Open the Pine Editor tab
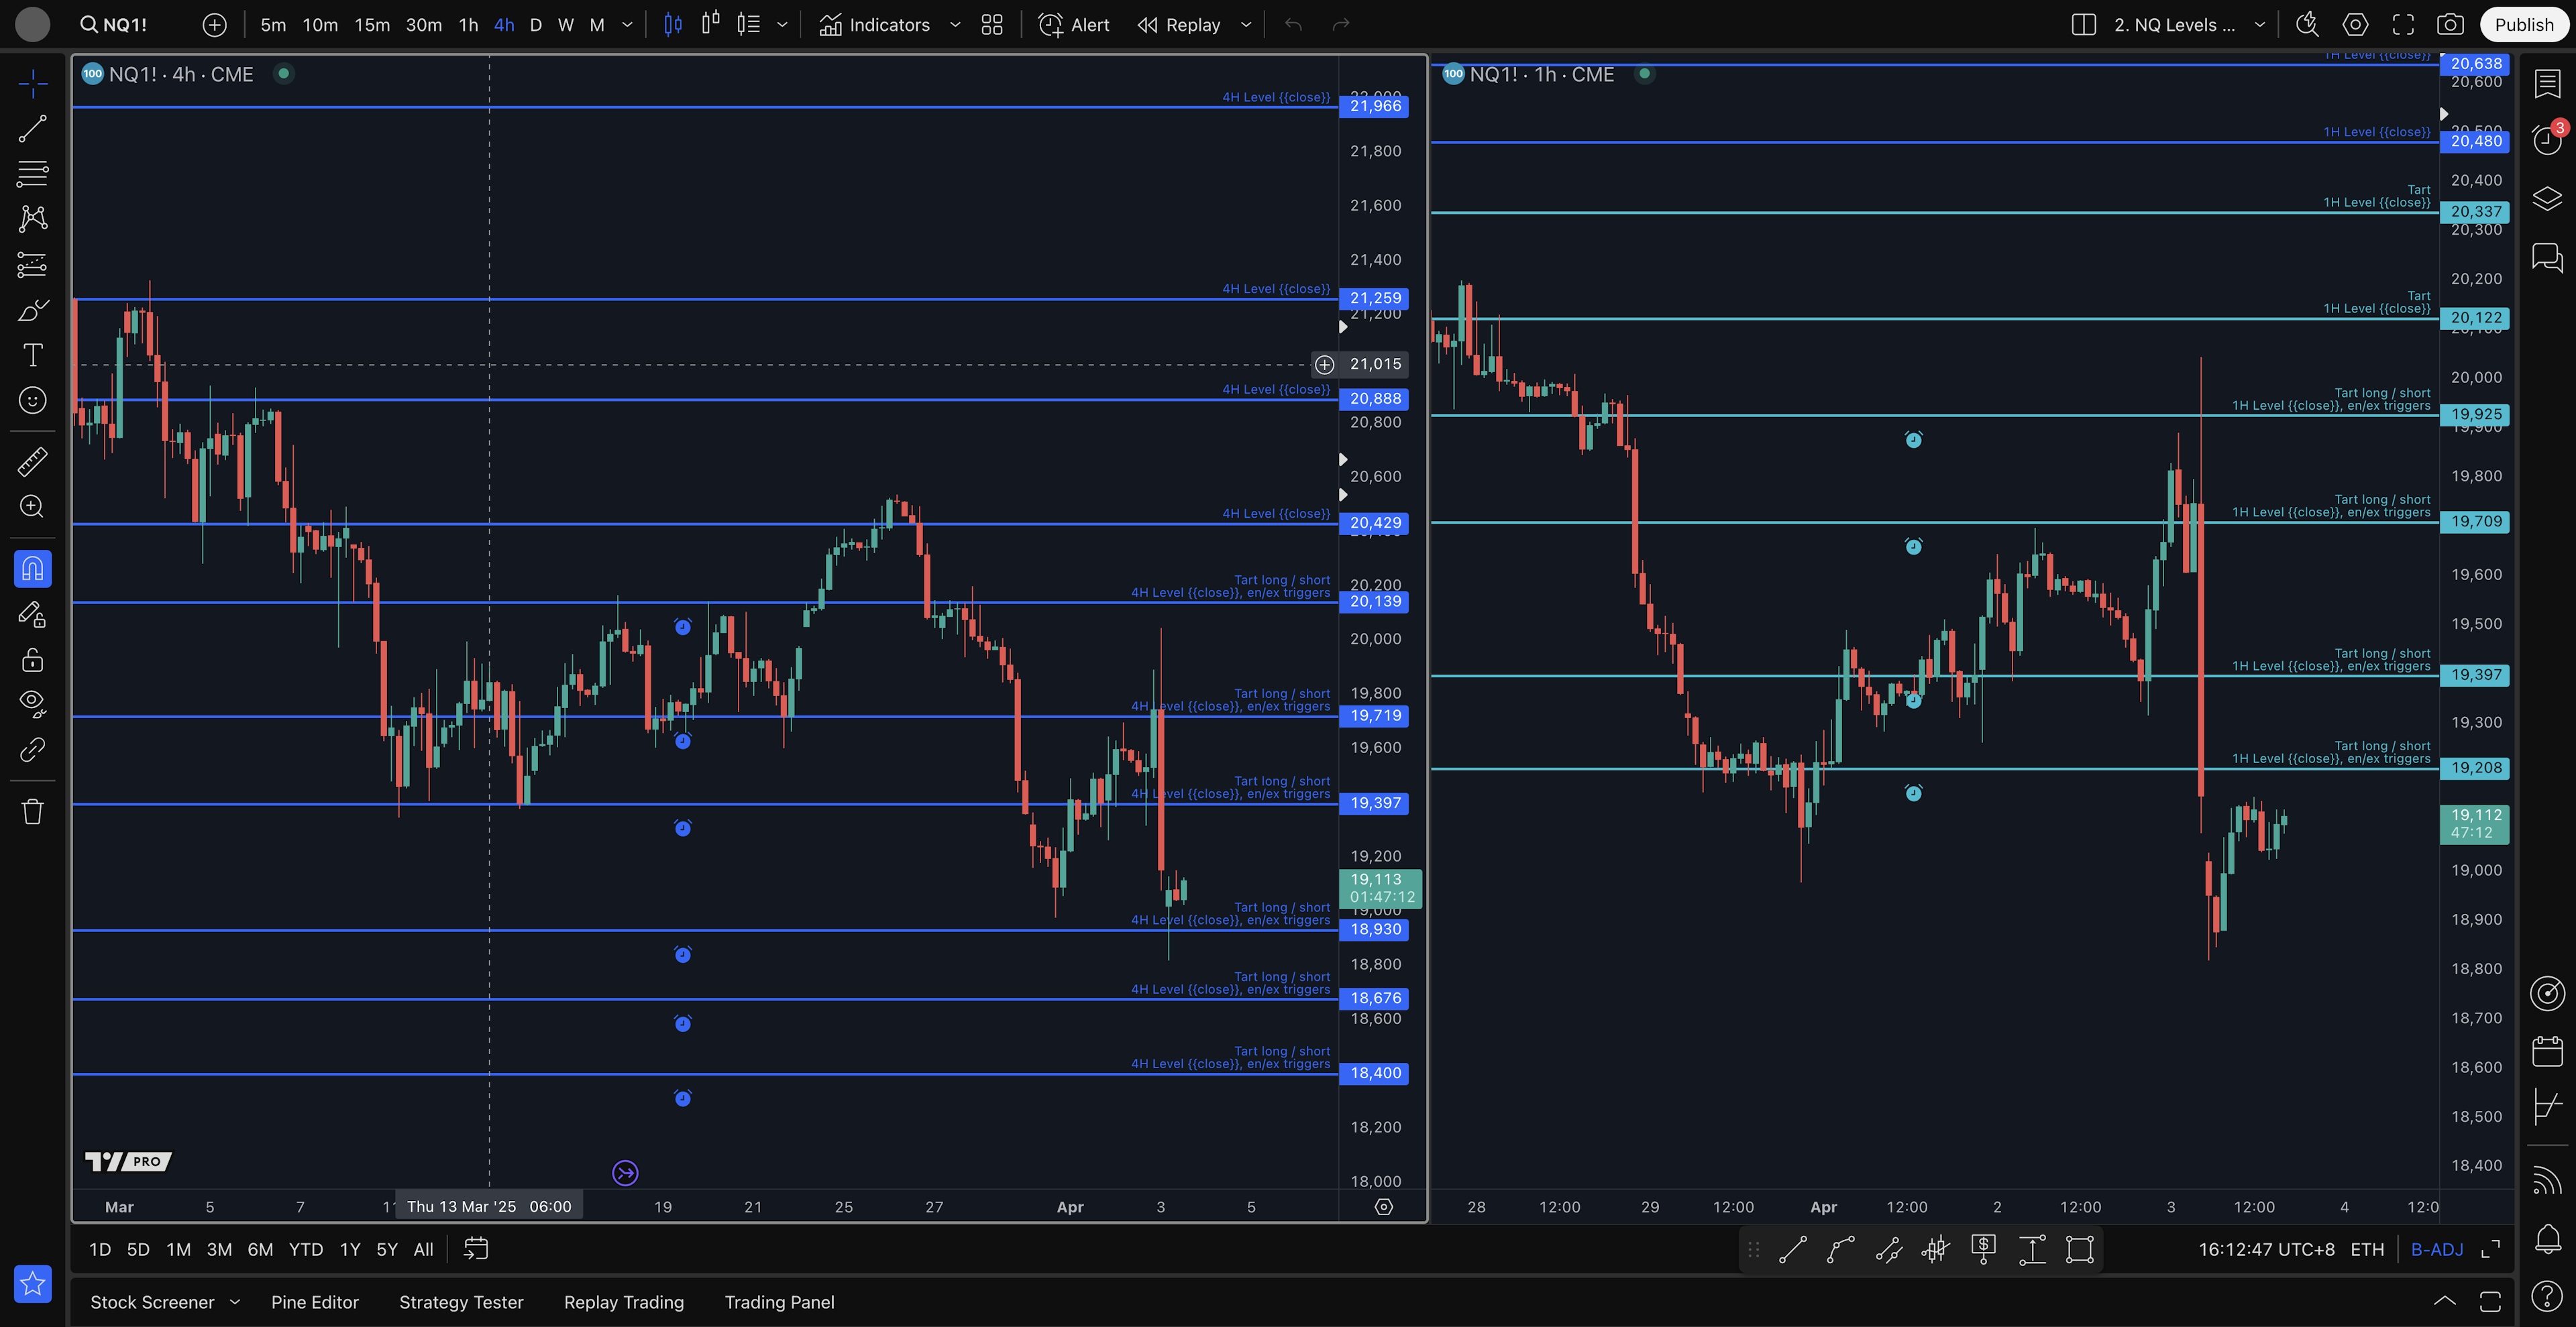Viewport: 2576px width, 1327px height. pos(314,1302)
